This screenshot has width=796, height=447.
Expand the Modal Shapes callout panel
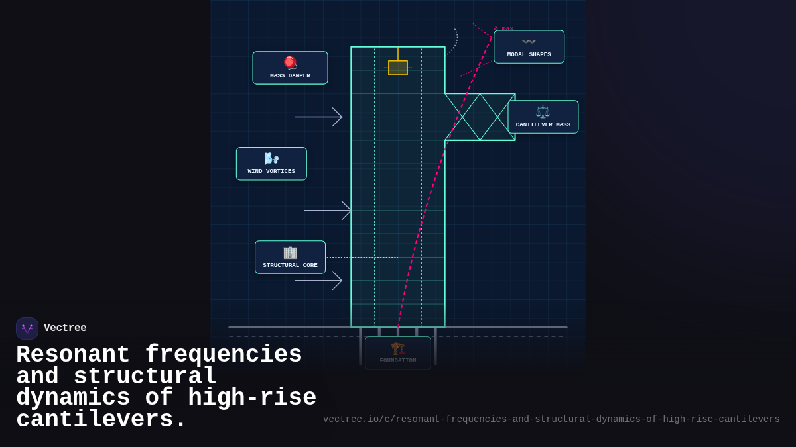coord(529,46)
